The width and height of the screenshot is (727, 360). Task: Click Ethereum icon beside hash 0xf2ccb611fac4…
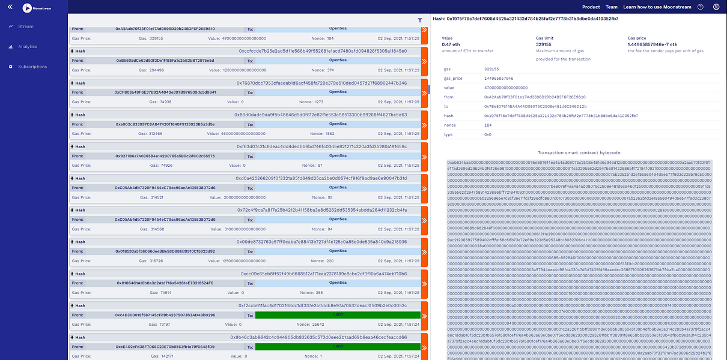(73, 305)
